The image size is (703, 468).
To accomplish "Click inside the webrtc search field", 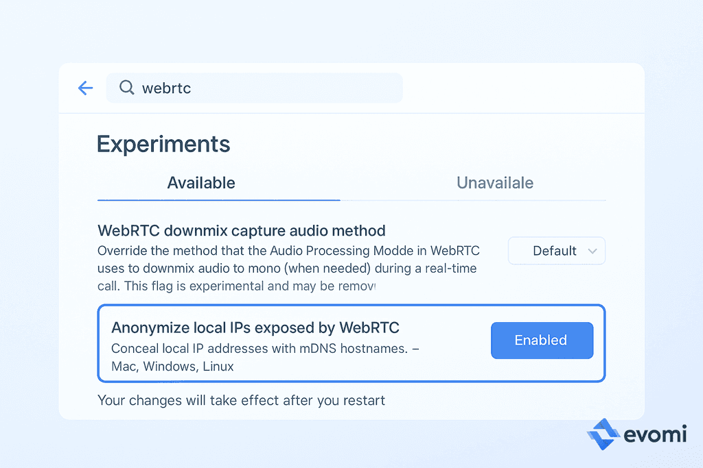I will coord(254,88).
